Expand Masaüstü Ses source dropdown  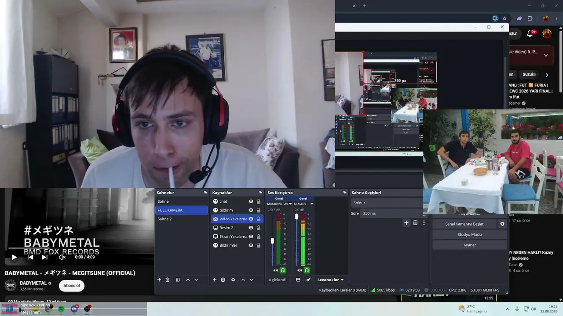click(x=290, y=204)
